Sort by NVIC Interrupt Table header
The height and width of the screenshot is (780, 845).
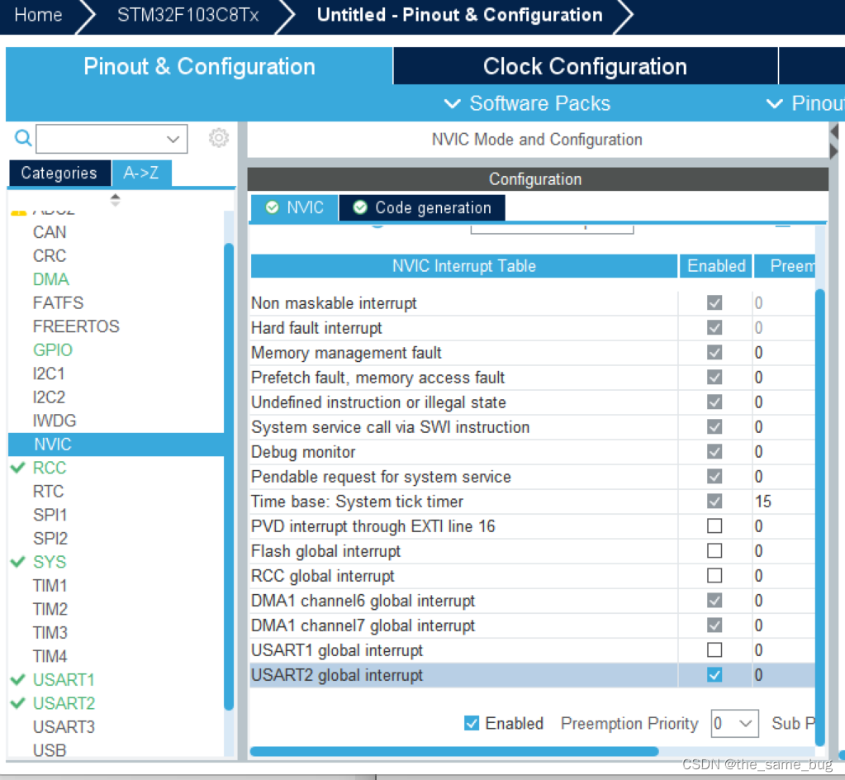(x=464, y=266)
